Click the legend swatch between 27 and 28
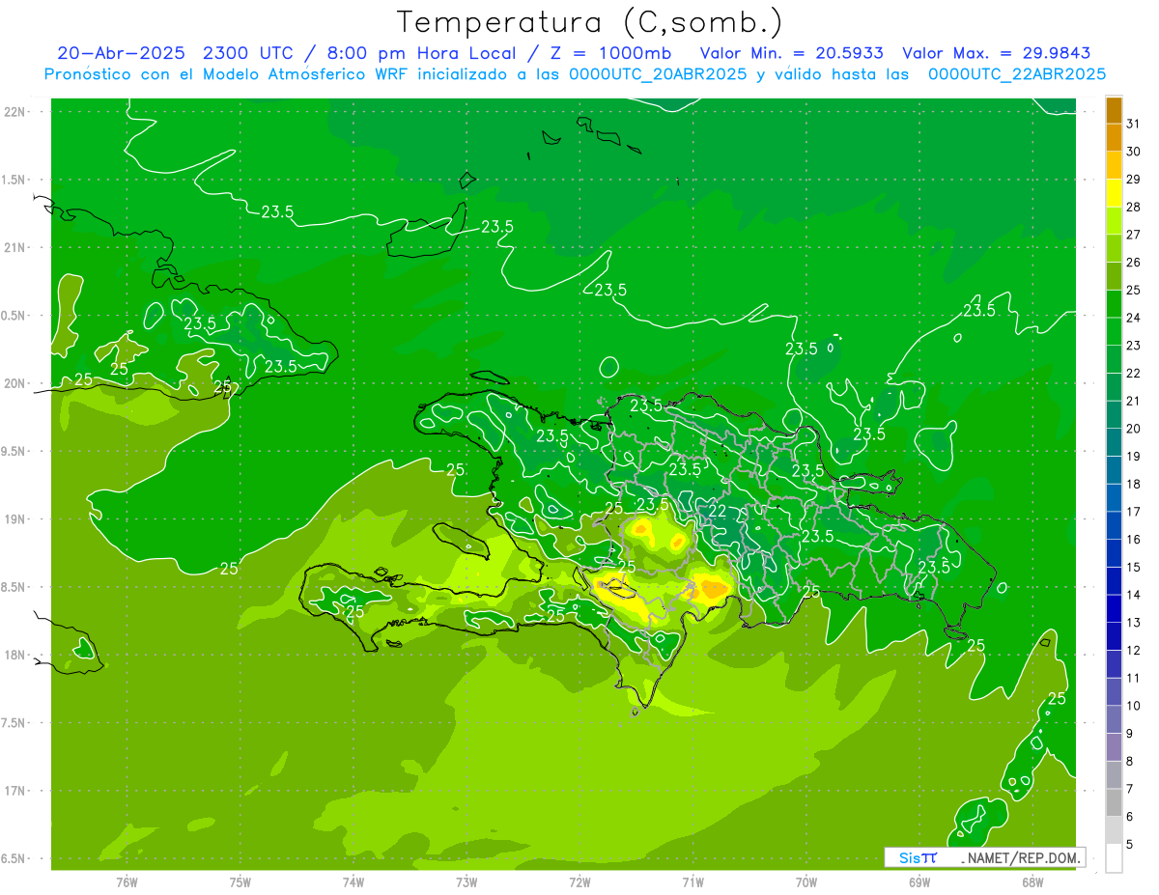Screen dimensions: 1159x895 1115,221
